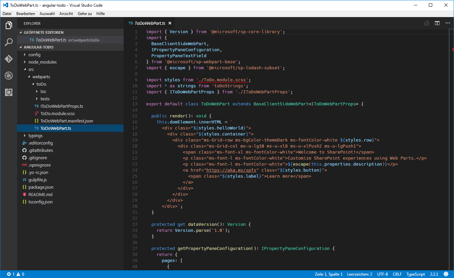Expand the config folder
Screen dimensions: 454x278
pyautogui.click(x=34, y=55)
